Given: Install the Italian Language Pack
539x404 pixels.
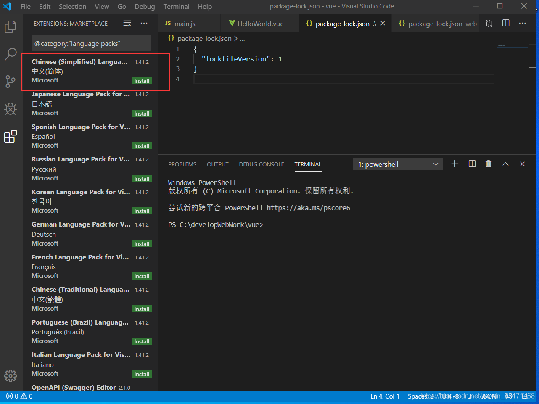Looking at the screenshot, I should [142, 374].
